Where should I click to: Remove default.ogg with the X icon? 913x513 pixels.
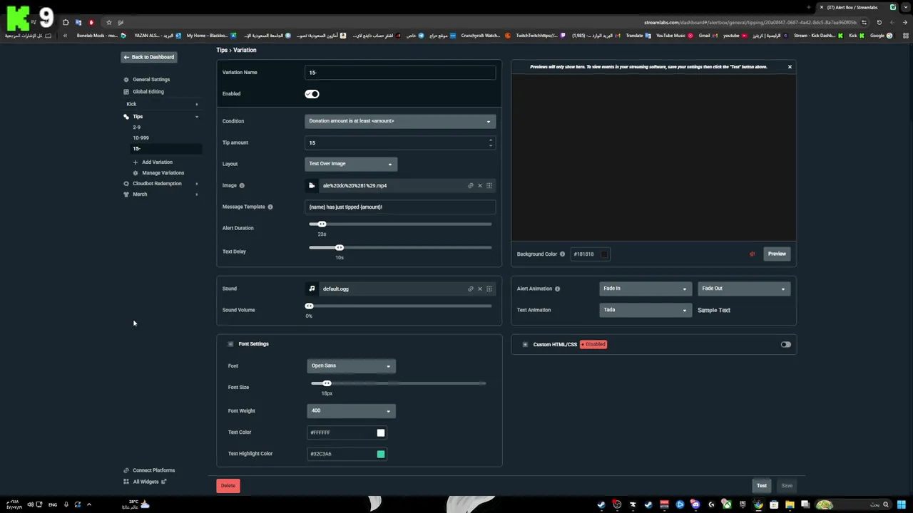coord(480,289)
